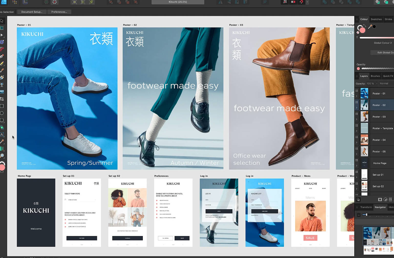Image resolution: width=394 pixels, height=258 pixels.
Task: Expand the Poster - Template layer
Action: [356, 131]
